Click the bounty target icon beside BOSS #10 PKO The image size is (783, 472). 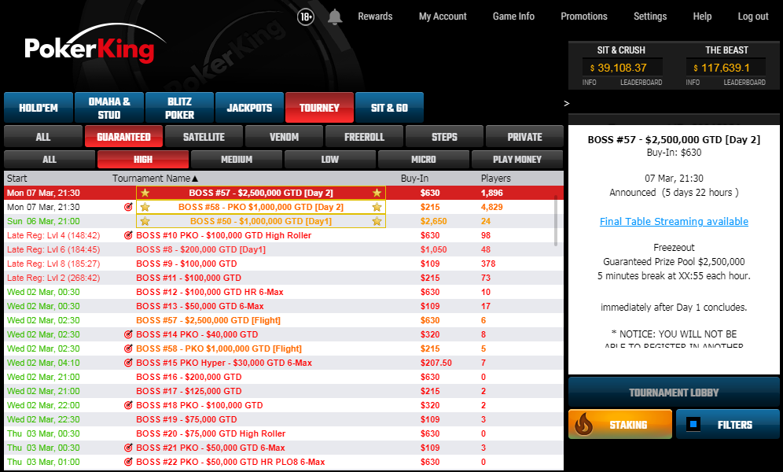point(128,235)
